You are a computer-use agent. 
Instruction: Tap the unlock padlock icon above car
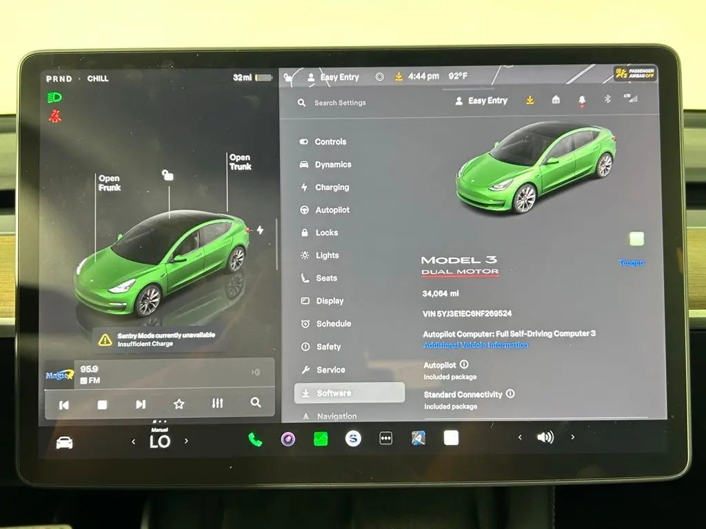(x=168, y=175)
